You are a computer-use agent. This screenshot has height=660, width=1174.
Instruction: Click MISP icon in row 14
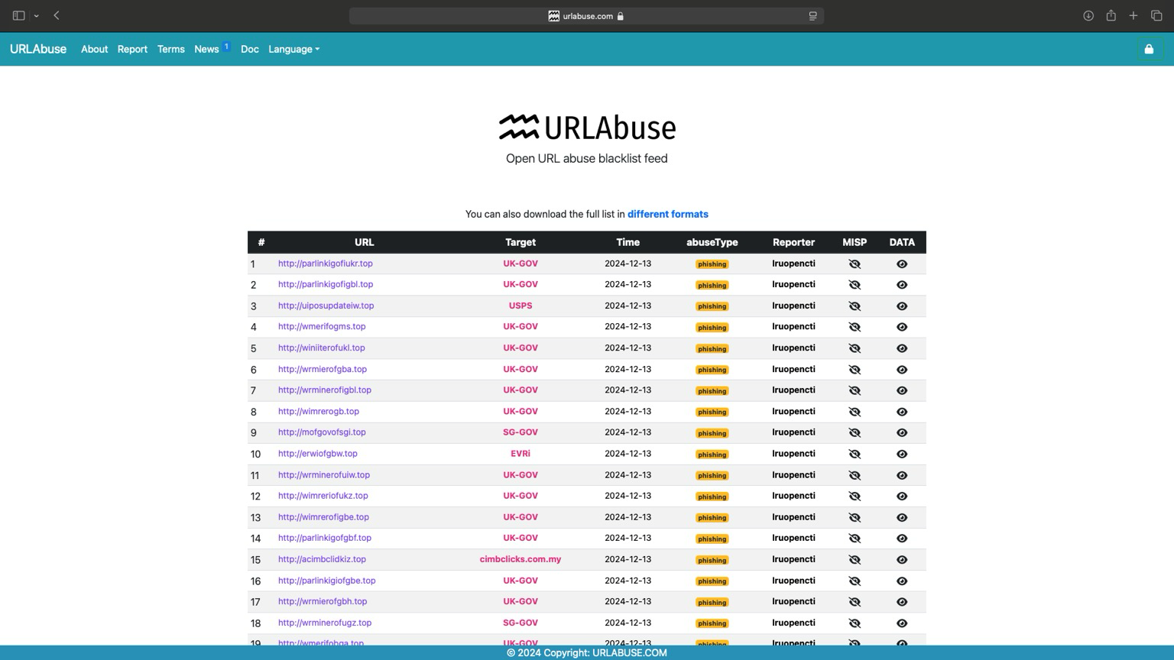[x=855, y=539]
